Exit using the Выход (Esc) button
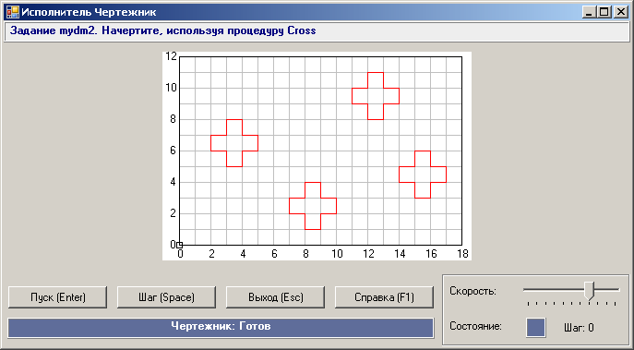 click(275, 297)
